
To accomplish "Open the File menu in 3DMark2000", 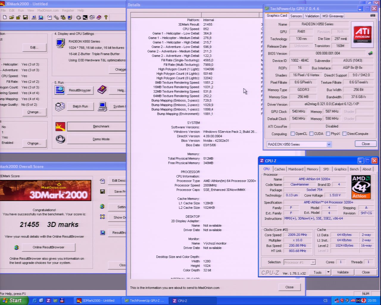I will [x=3, y=10].
